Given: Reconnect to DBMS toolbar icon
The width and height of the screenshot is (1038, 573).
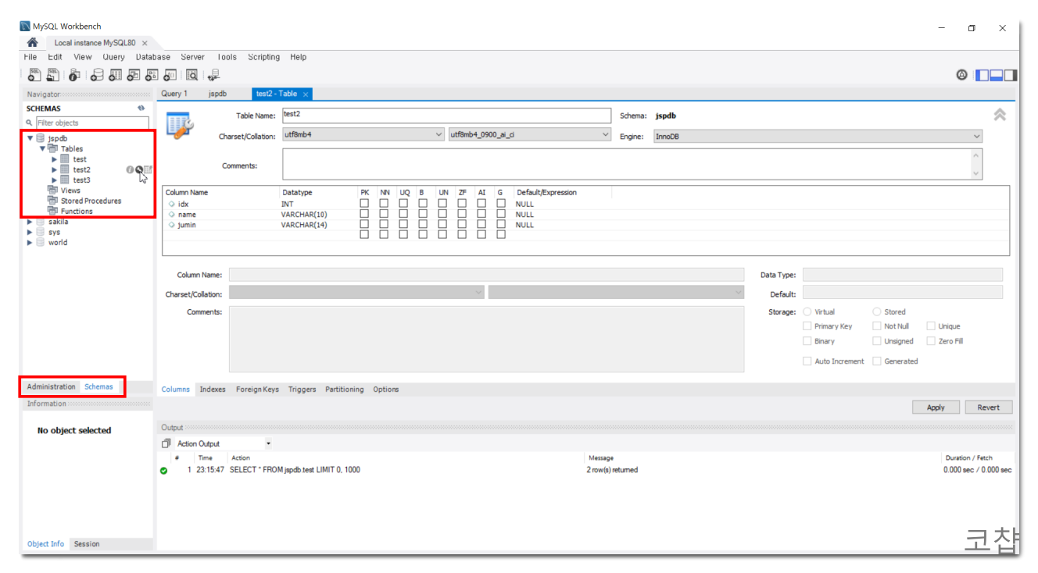Looking at the screenshot, I should 214,75.
